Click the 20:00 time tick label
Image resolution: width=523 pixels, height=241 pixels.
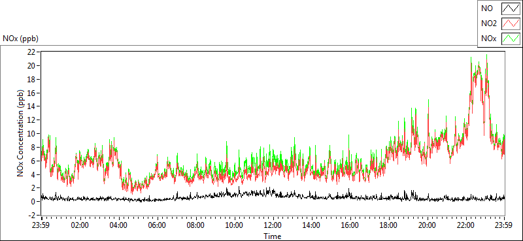428,225
